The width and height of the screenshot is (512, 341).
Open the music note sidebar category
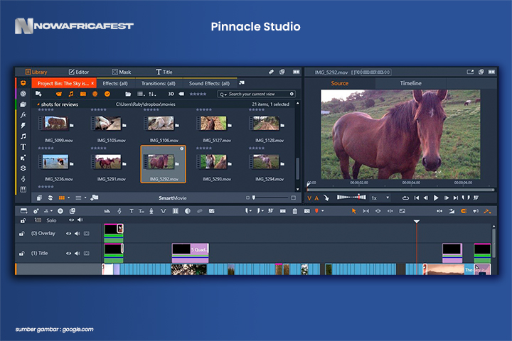pos(23,136)
